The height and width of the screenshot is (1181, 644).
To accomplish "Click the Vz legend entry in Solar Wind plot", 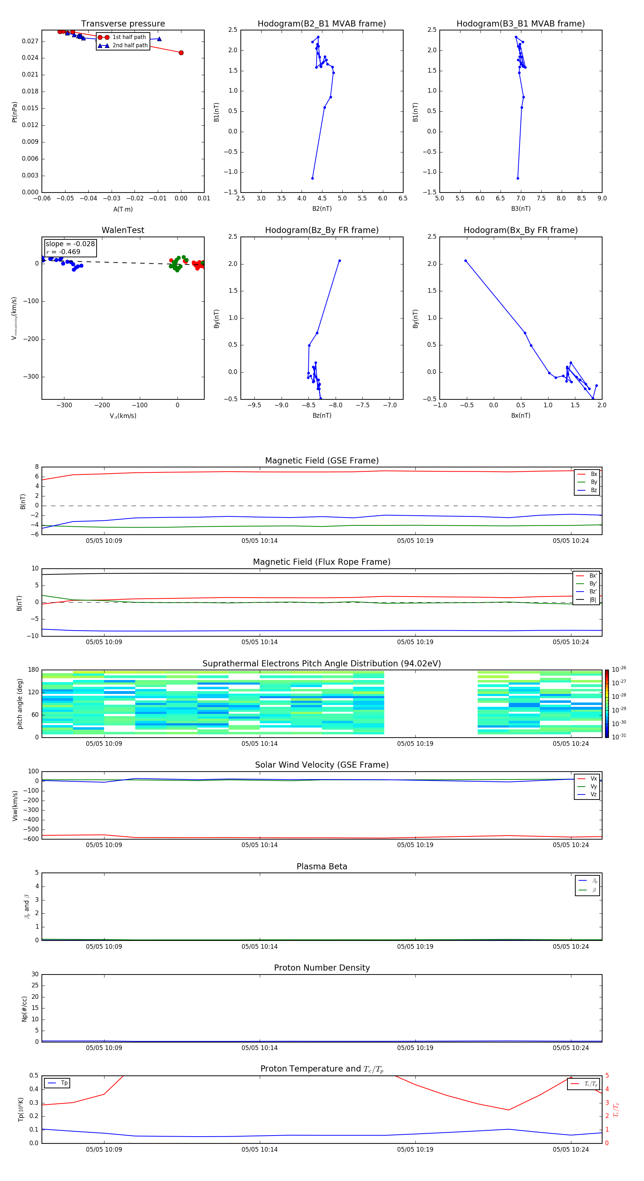I will coord(587,794).
